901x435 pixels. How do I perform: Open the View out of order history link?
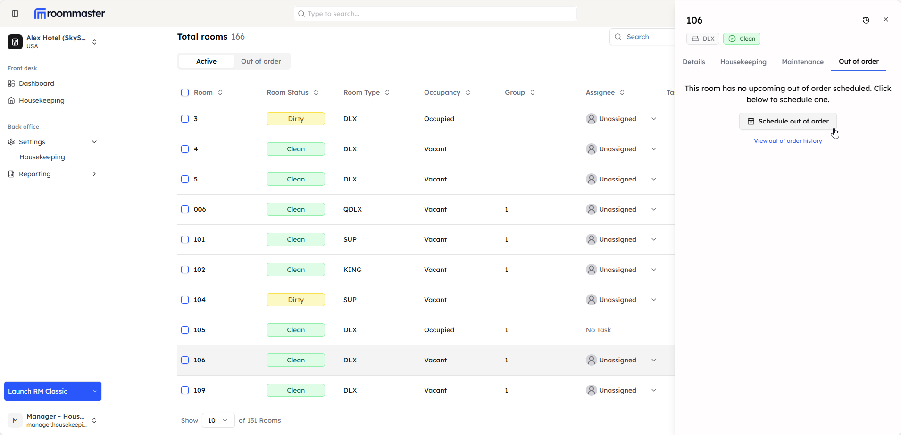click(x=787, y=141)
